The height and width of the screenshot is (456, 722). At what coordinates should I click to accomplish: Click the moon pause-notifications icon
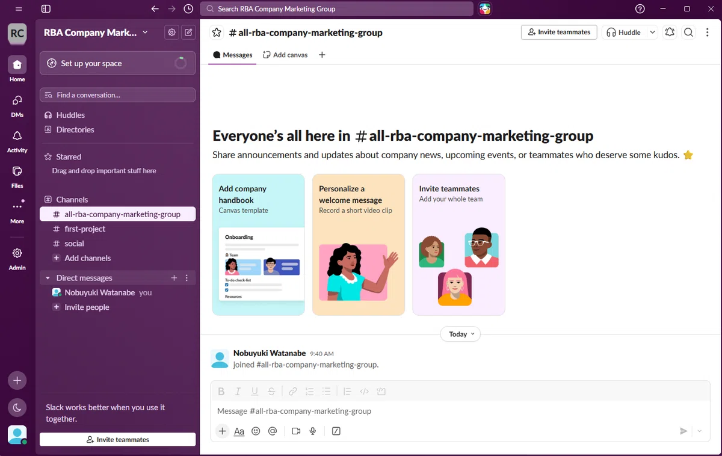[17, 407]
